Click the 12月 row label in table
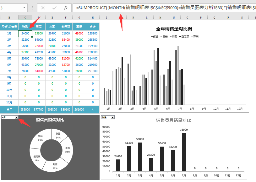 tap(9, 102)
